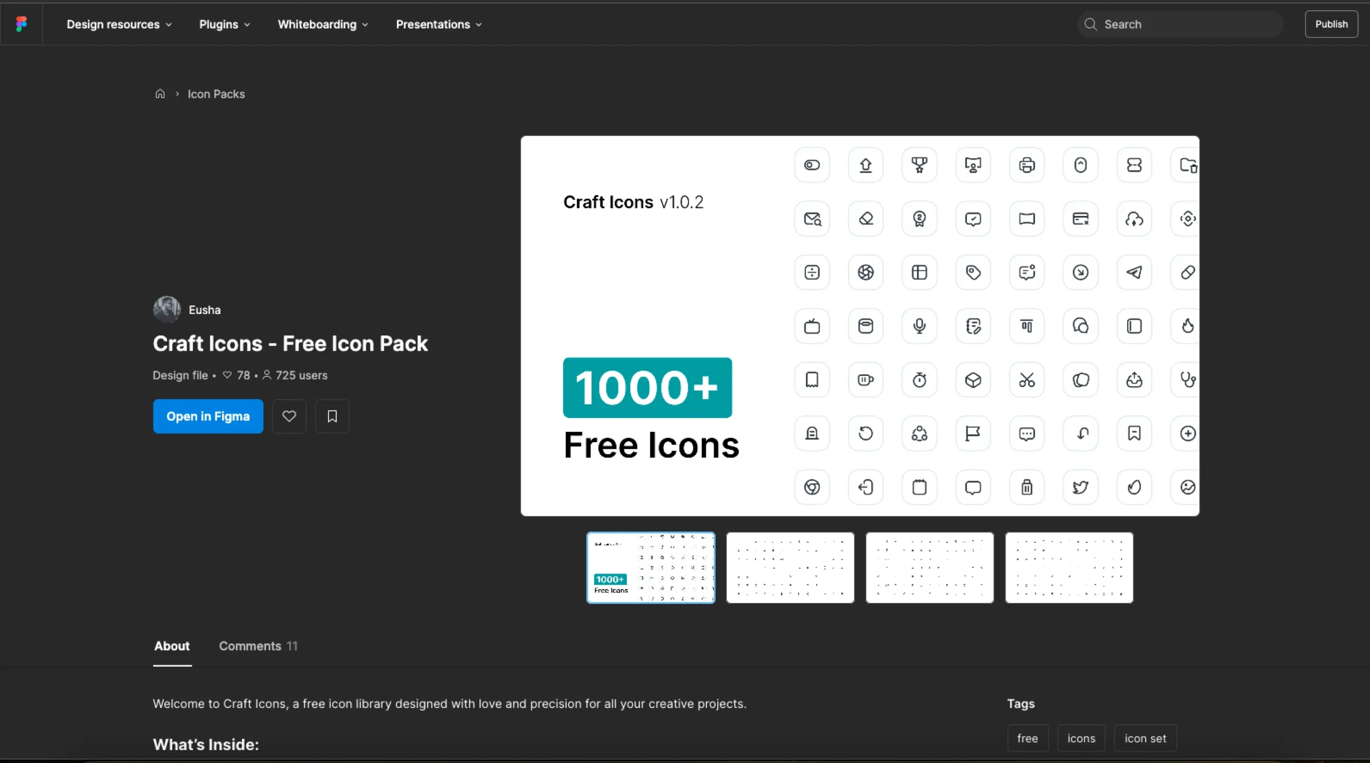Click the eraser icon in the preview

coord(865,219)
